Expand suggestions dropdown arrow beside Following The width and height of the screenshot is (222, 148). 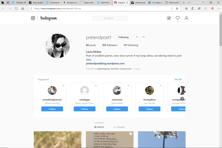[x=136, y=37]
